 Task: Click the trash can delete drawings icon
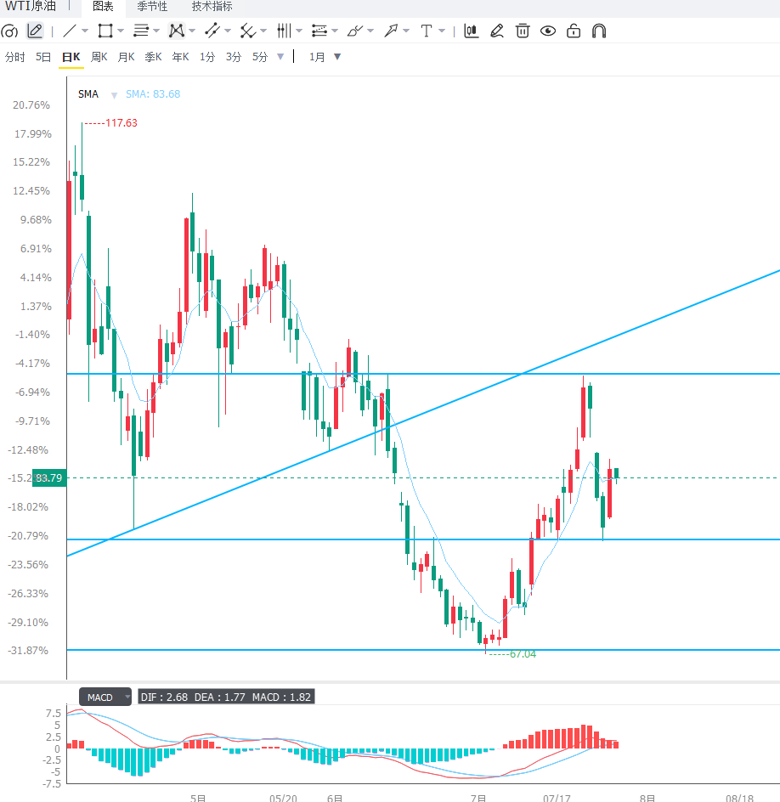point(523,31)
